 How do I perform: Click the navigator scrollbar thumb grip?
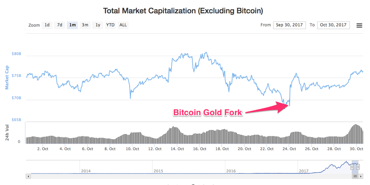356,177
